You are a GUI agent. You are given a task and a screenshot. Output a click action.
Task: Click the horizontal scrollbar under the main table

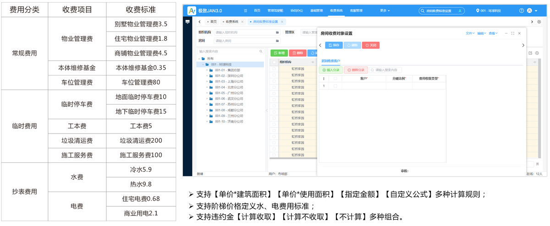pos(293,159)
